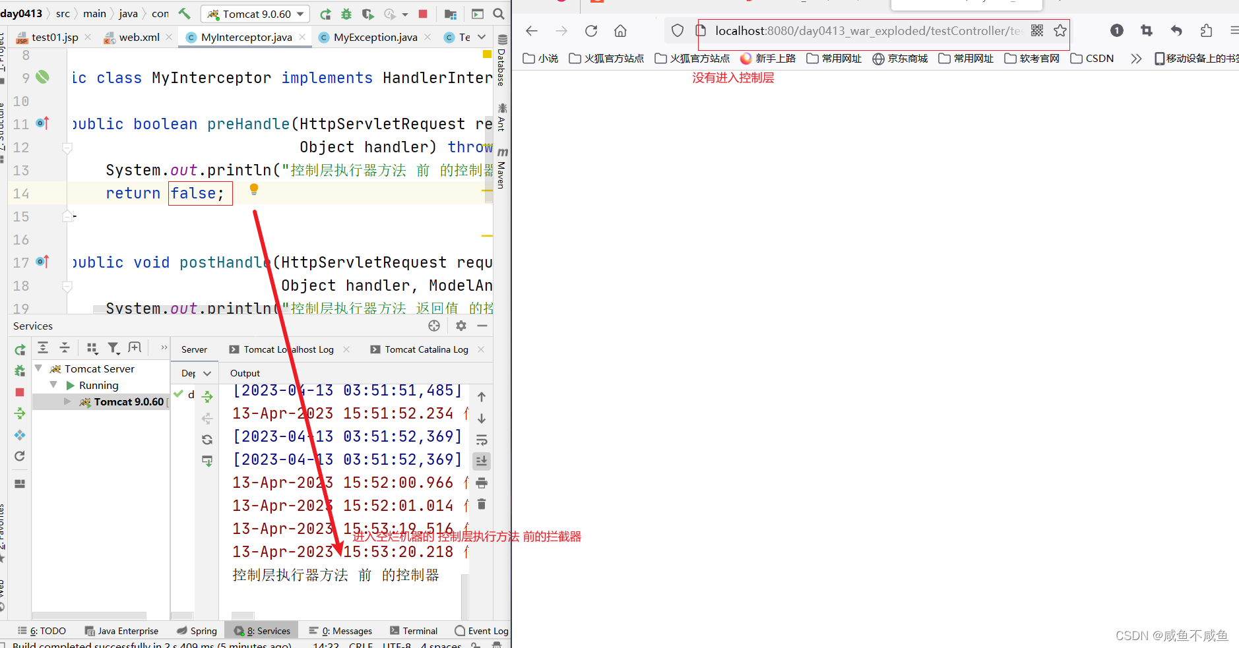Rerun Tomcat with the green Run icon in top toolbar
This screenshot has width=1239, height=648.
[x=325, y=14]
